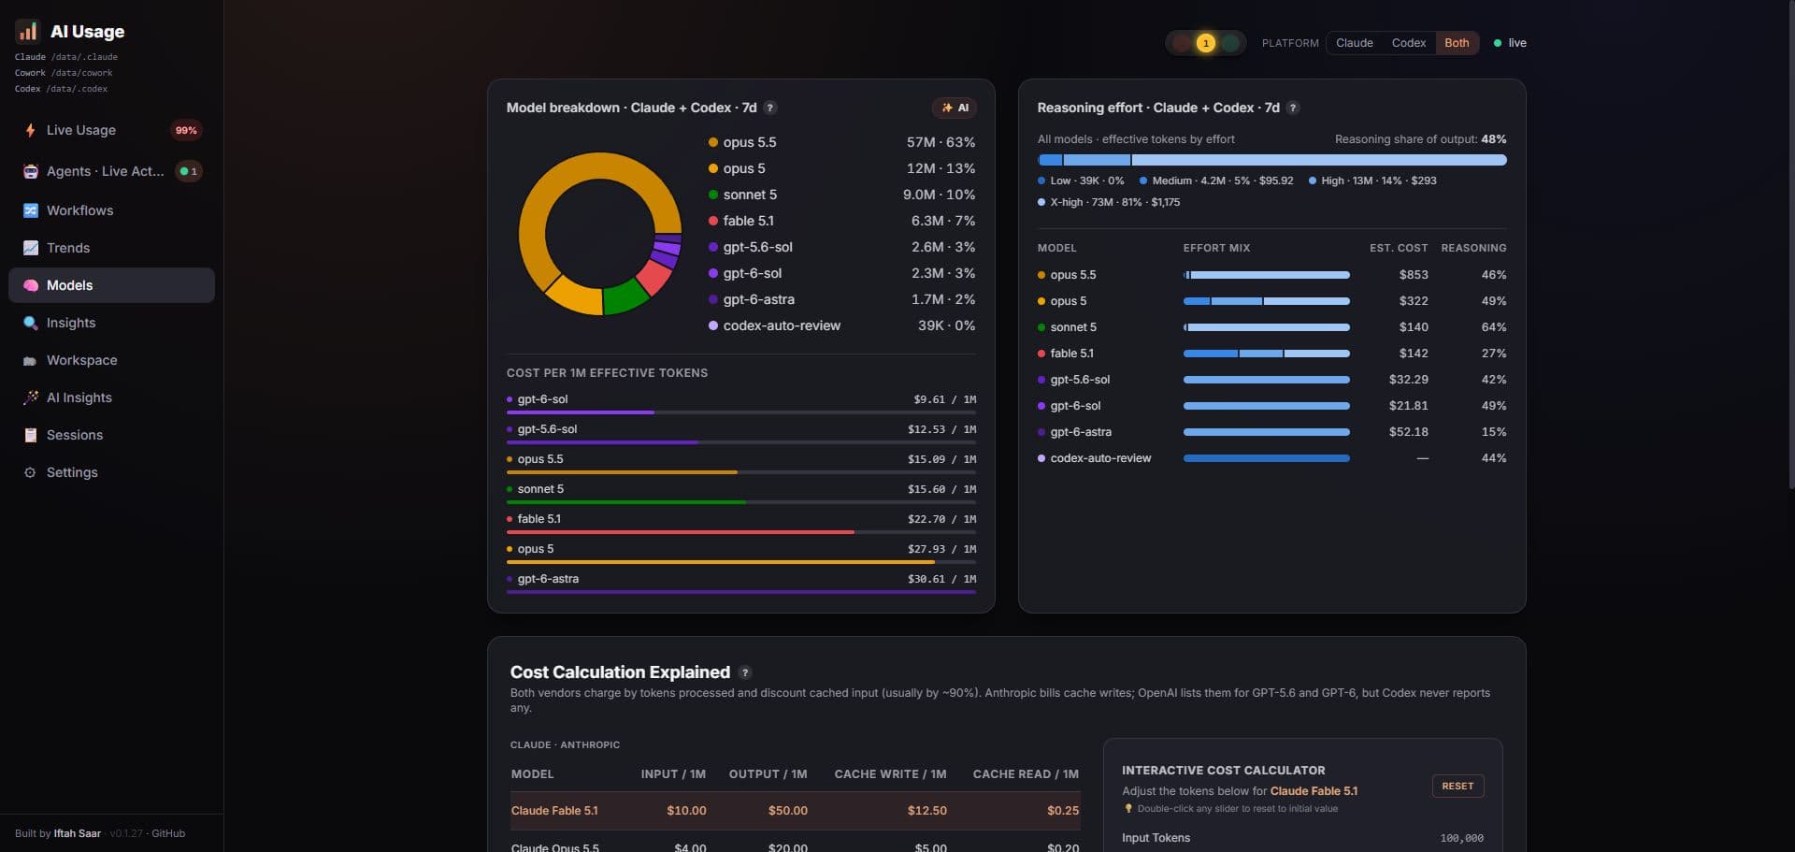Click the 64% reasoning value for sonnet 5
The width and height of the screenshot is (1795, 852).
(1494, 327)
